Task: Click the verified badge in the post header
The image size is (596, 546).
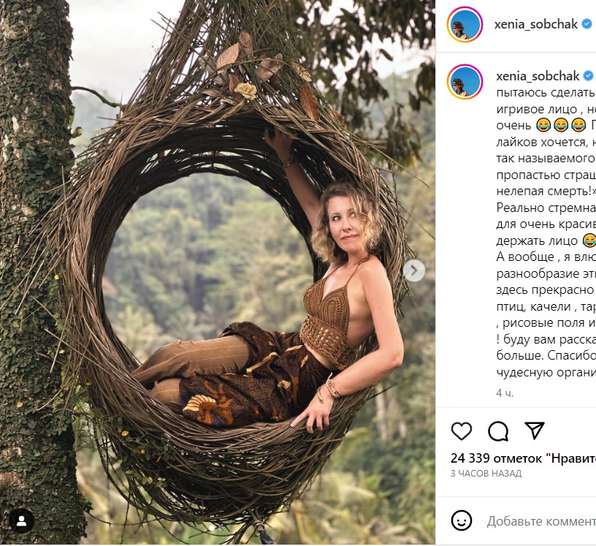Action: pos(586,24)
